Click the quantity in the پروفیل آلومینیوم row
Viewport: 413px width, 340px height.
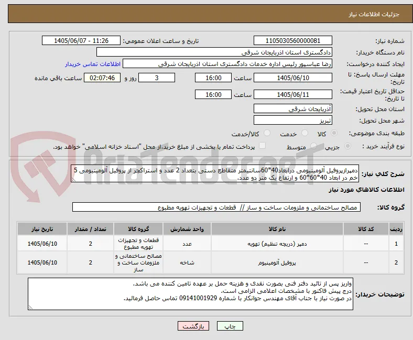pos(90,262)
